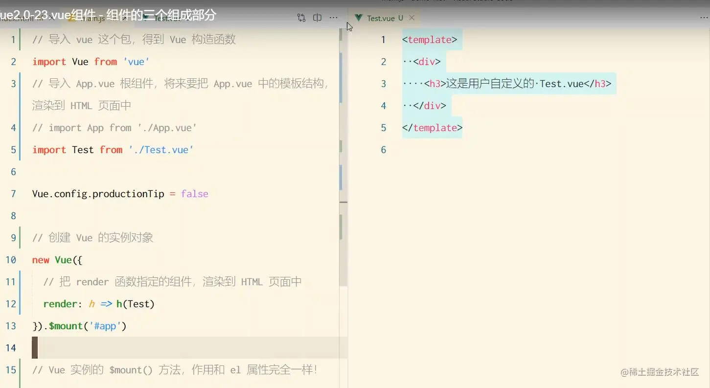
Task: Click the closing "</div>" tag in Test.vue
Action: 430,106
